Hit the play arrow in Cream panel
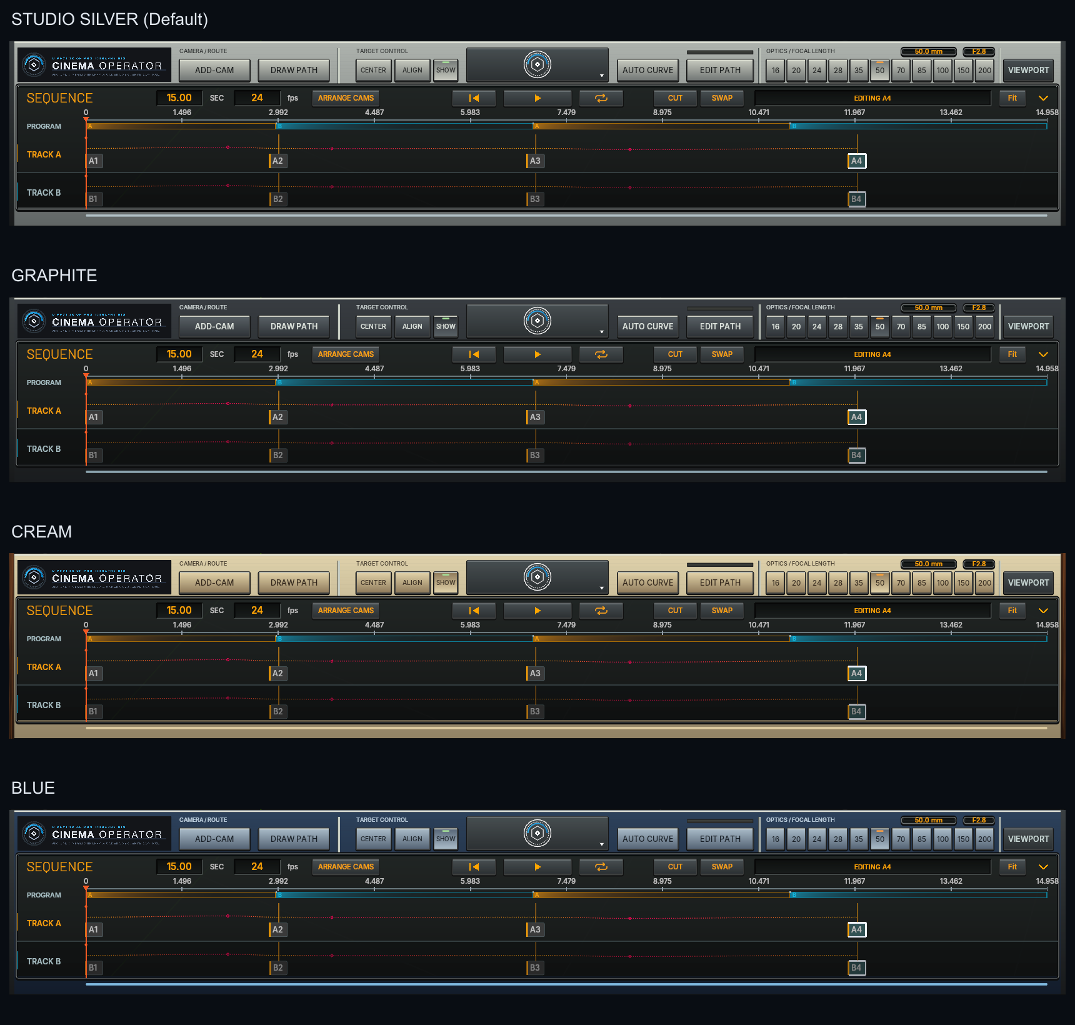1075x1025 pixels. click(x=537, y=611)
